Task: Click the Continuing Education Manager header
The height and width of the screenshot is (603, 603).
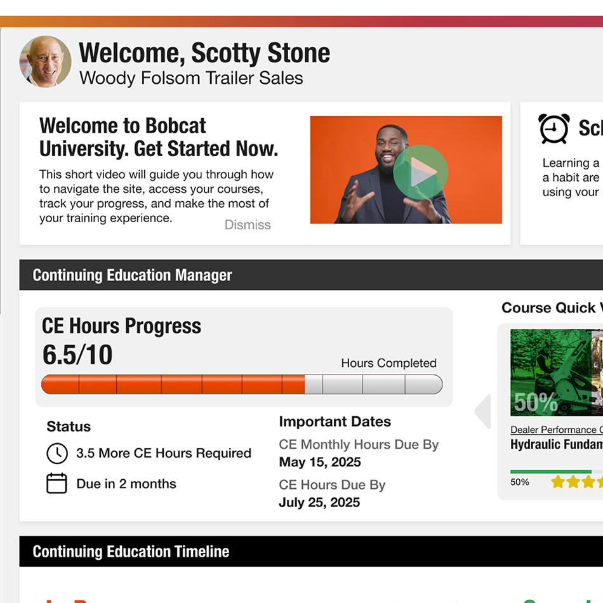Action: pyautogui.click(x=132, y=275)
